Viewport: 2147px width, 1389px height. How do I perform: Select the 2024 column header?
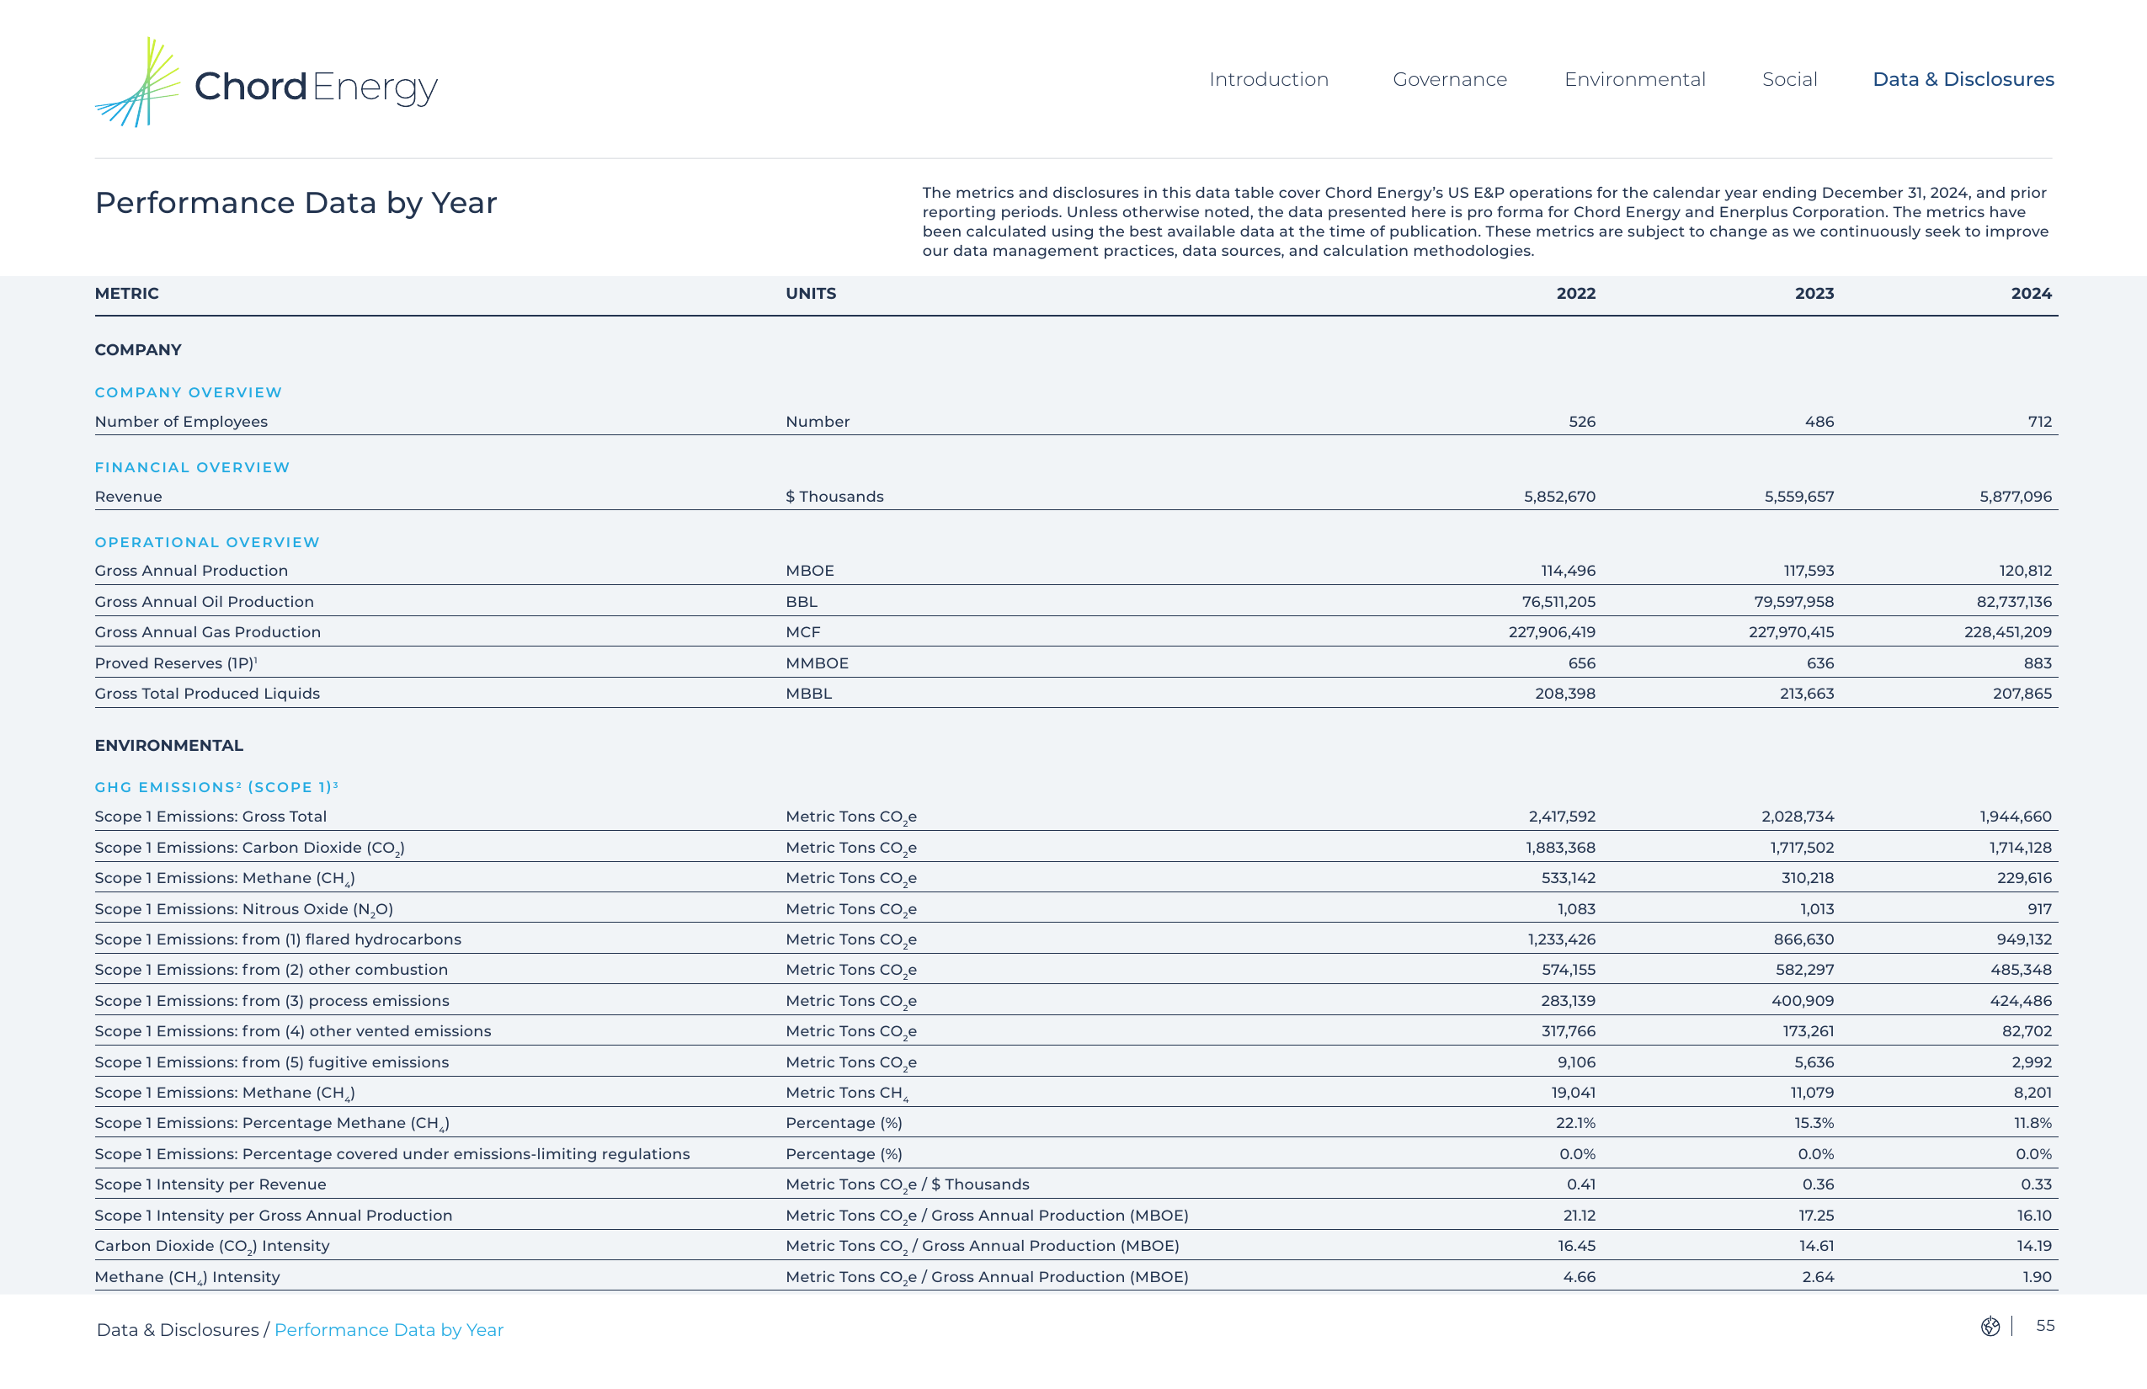coord(2032,293)
